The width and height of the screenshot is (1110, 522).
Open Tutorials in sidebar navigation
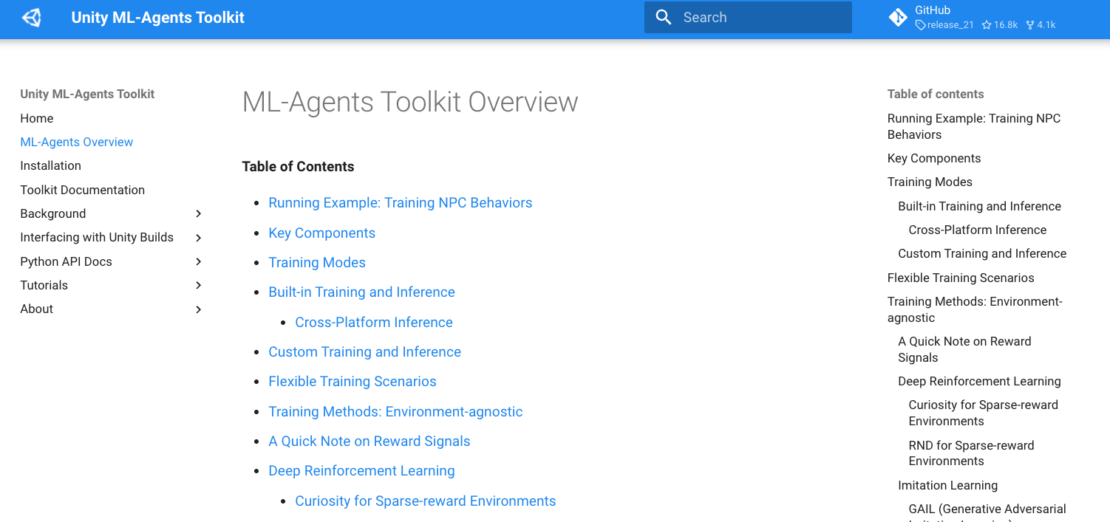pos(44,285)
